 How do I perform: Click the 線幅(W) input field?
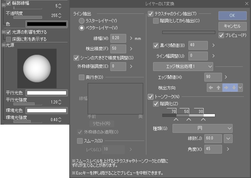pos(118,38)
